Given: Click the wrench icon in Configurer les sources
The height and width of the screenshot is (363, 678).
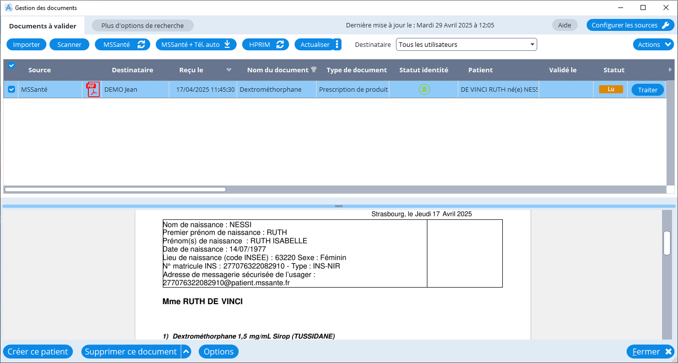Looking at the screenshot, I should tap(665, 25).
